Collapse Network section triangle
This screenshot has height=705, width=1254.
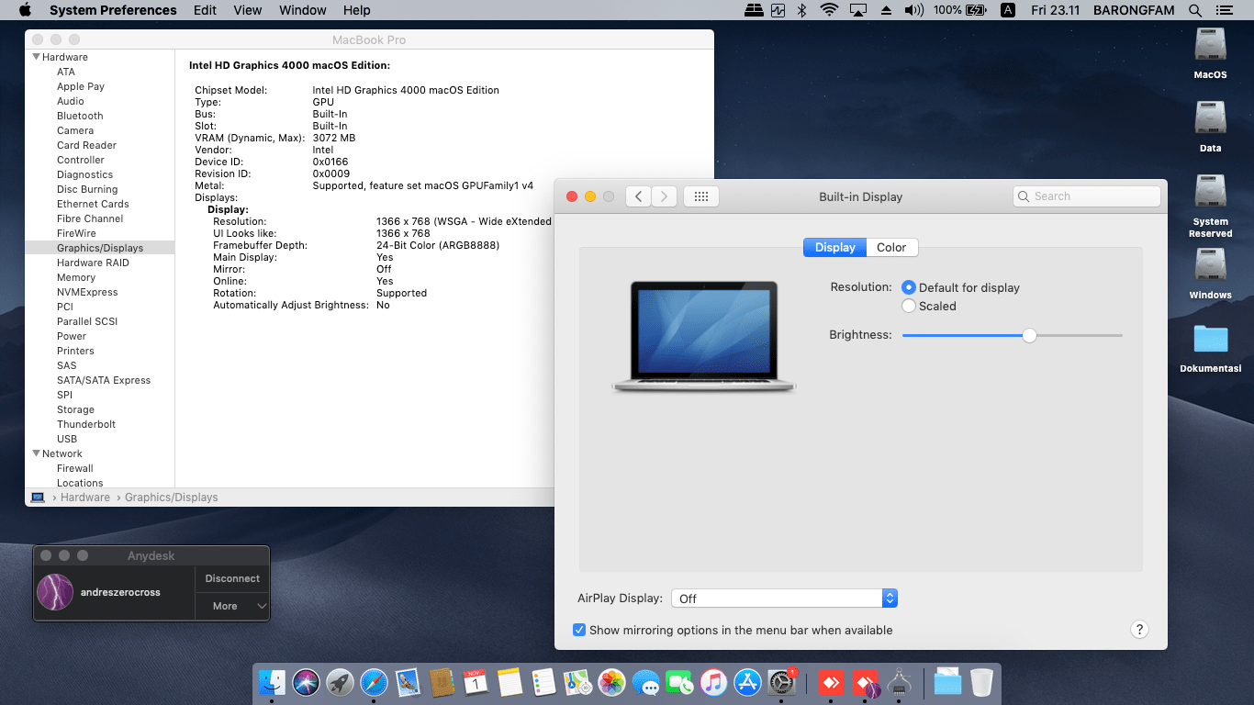[x=36, y=453]
